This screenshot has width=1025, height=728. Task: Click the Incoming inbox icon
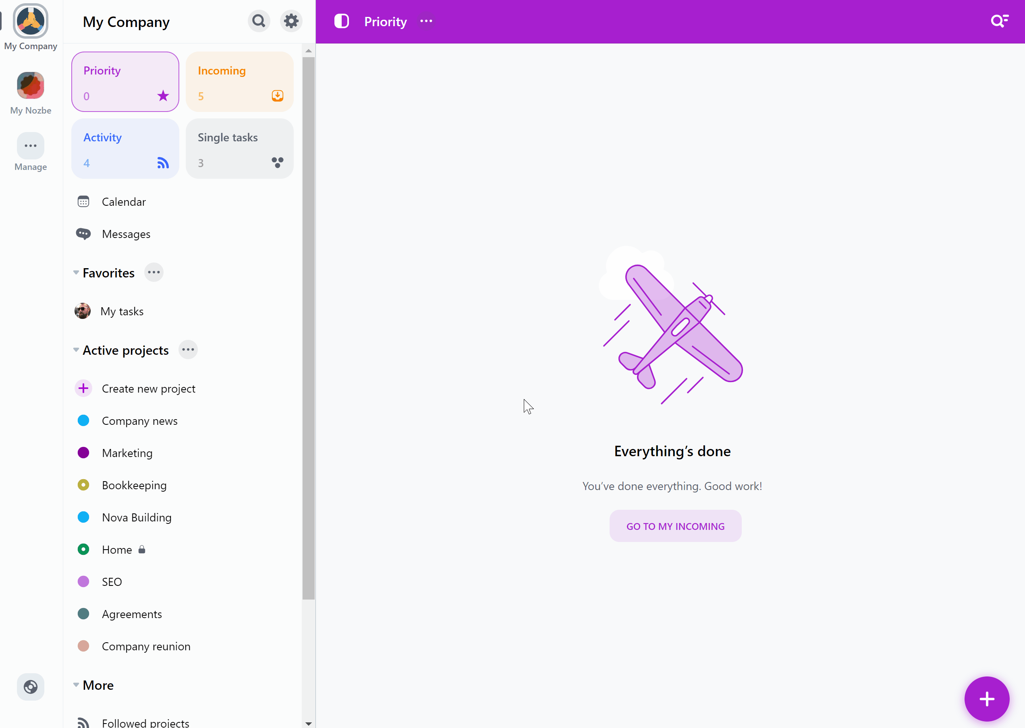[x=278, y=95]
